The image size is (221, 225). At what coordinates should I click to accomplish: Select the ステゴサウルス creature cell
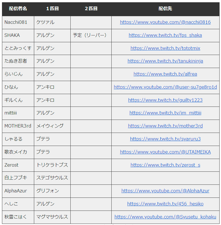tap(52, 178)
